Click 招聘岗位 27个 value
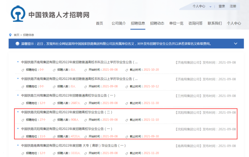The height and width of the screenshot is (157, 249). click(x=43, y=120)
